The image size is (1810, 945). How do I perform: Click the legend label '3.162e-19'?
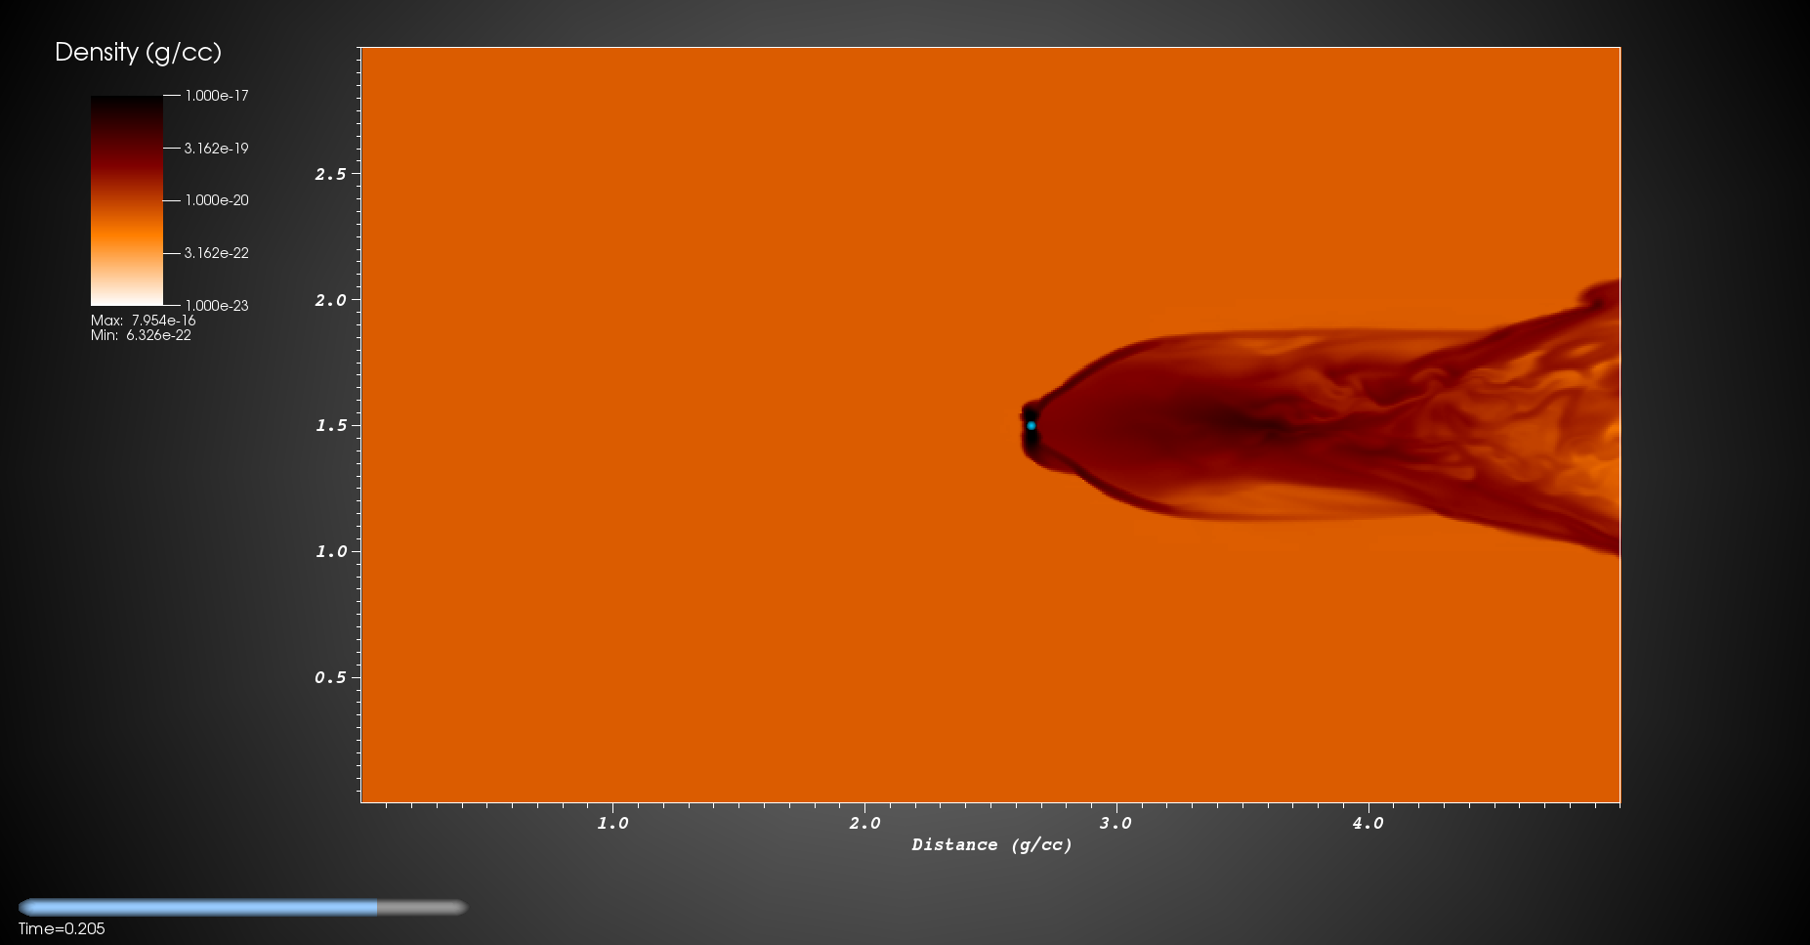217,149
